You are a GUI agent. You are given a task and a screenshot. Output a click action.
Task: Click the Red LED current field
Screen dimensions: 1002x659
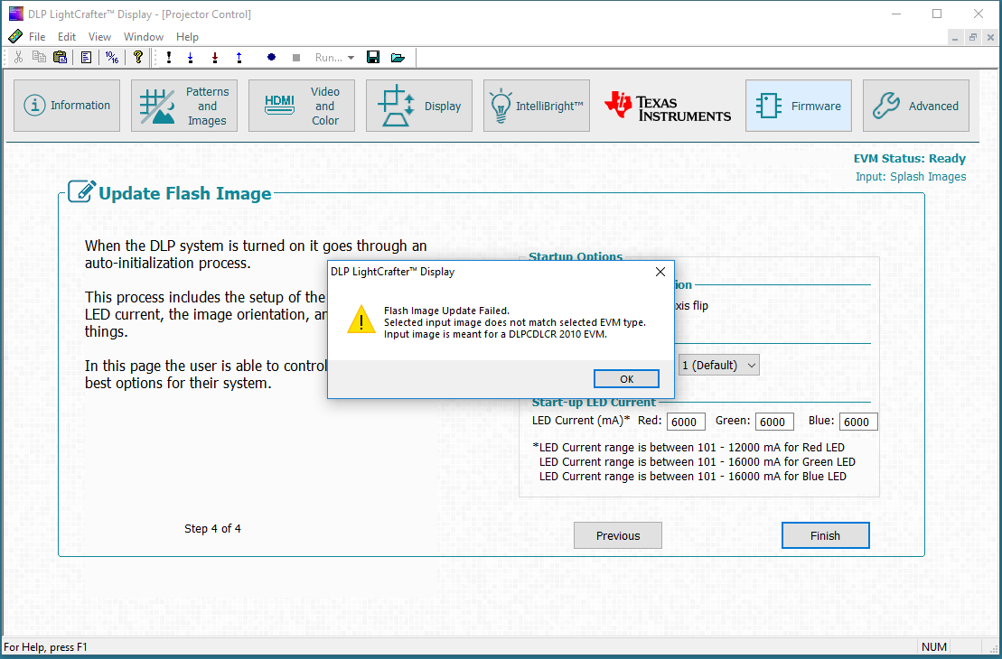coord(686,422)
